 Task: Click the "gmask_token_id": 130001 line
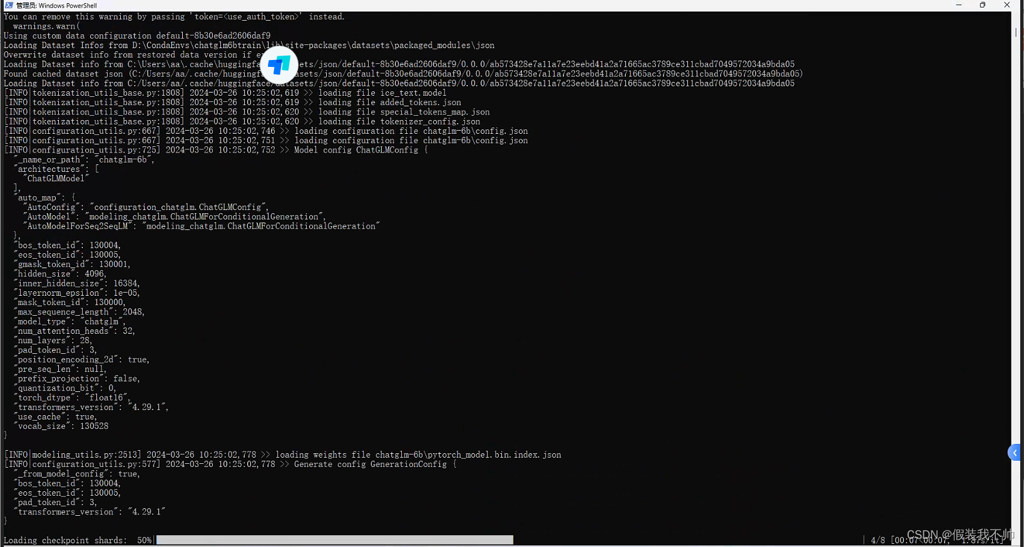[x=72, y=264]
